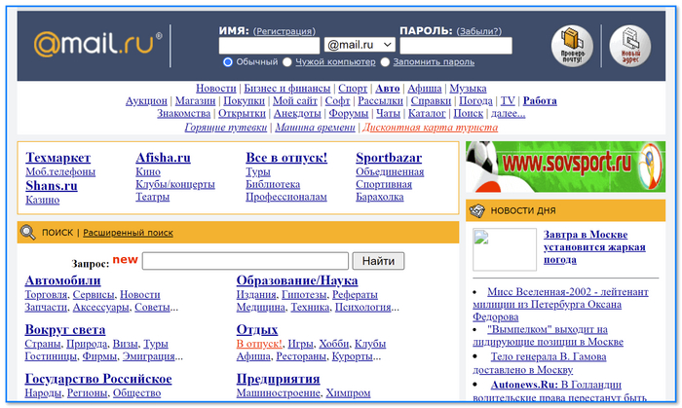Open the Открытки link

click(x=242, y=113)
